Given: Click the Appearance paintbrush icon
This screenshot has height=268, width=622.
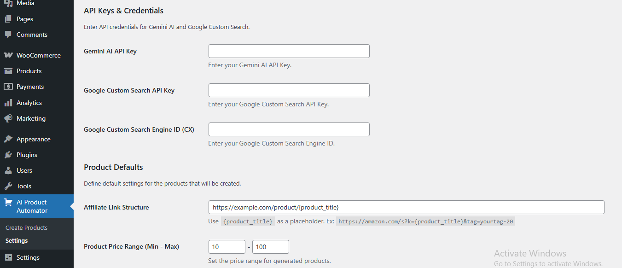Looking at the screenshot, I should [8, 139].
